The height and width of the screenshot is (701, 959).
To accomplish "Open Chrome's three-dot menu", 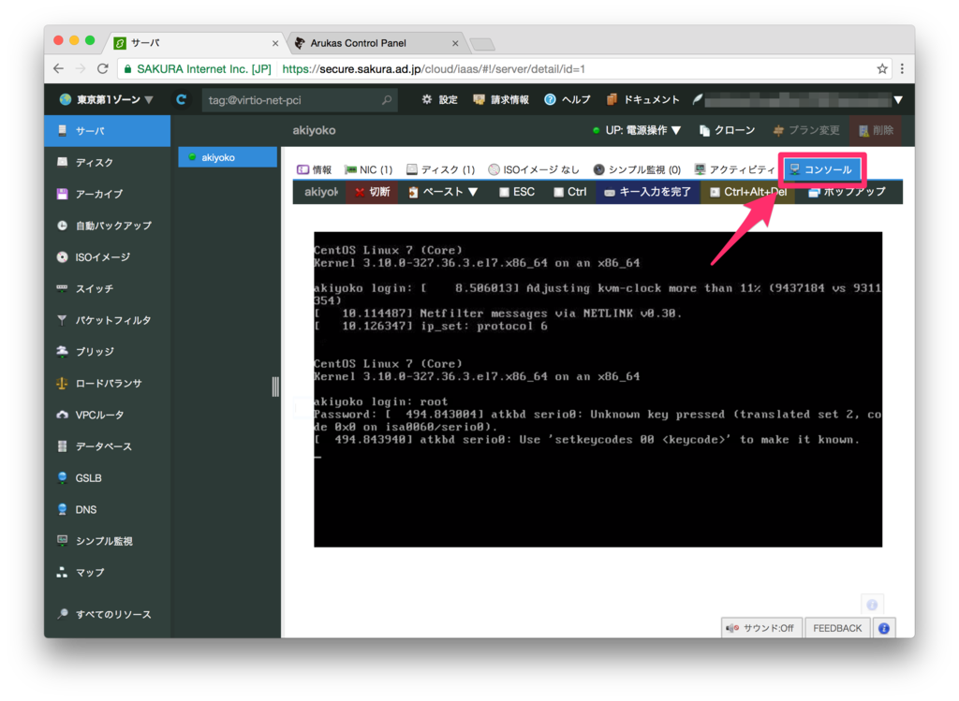I will click(x=902, y=68).
